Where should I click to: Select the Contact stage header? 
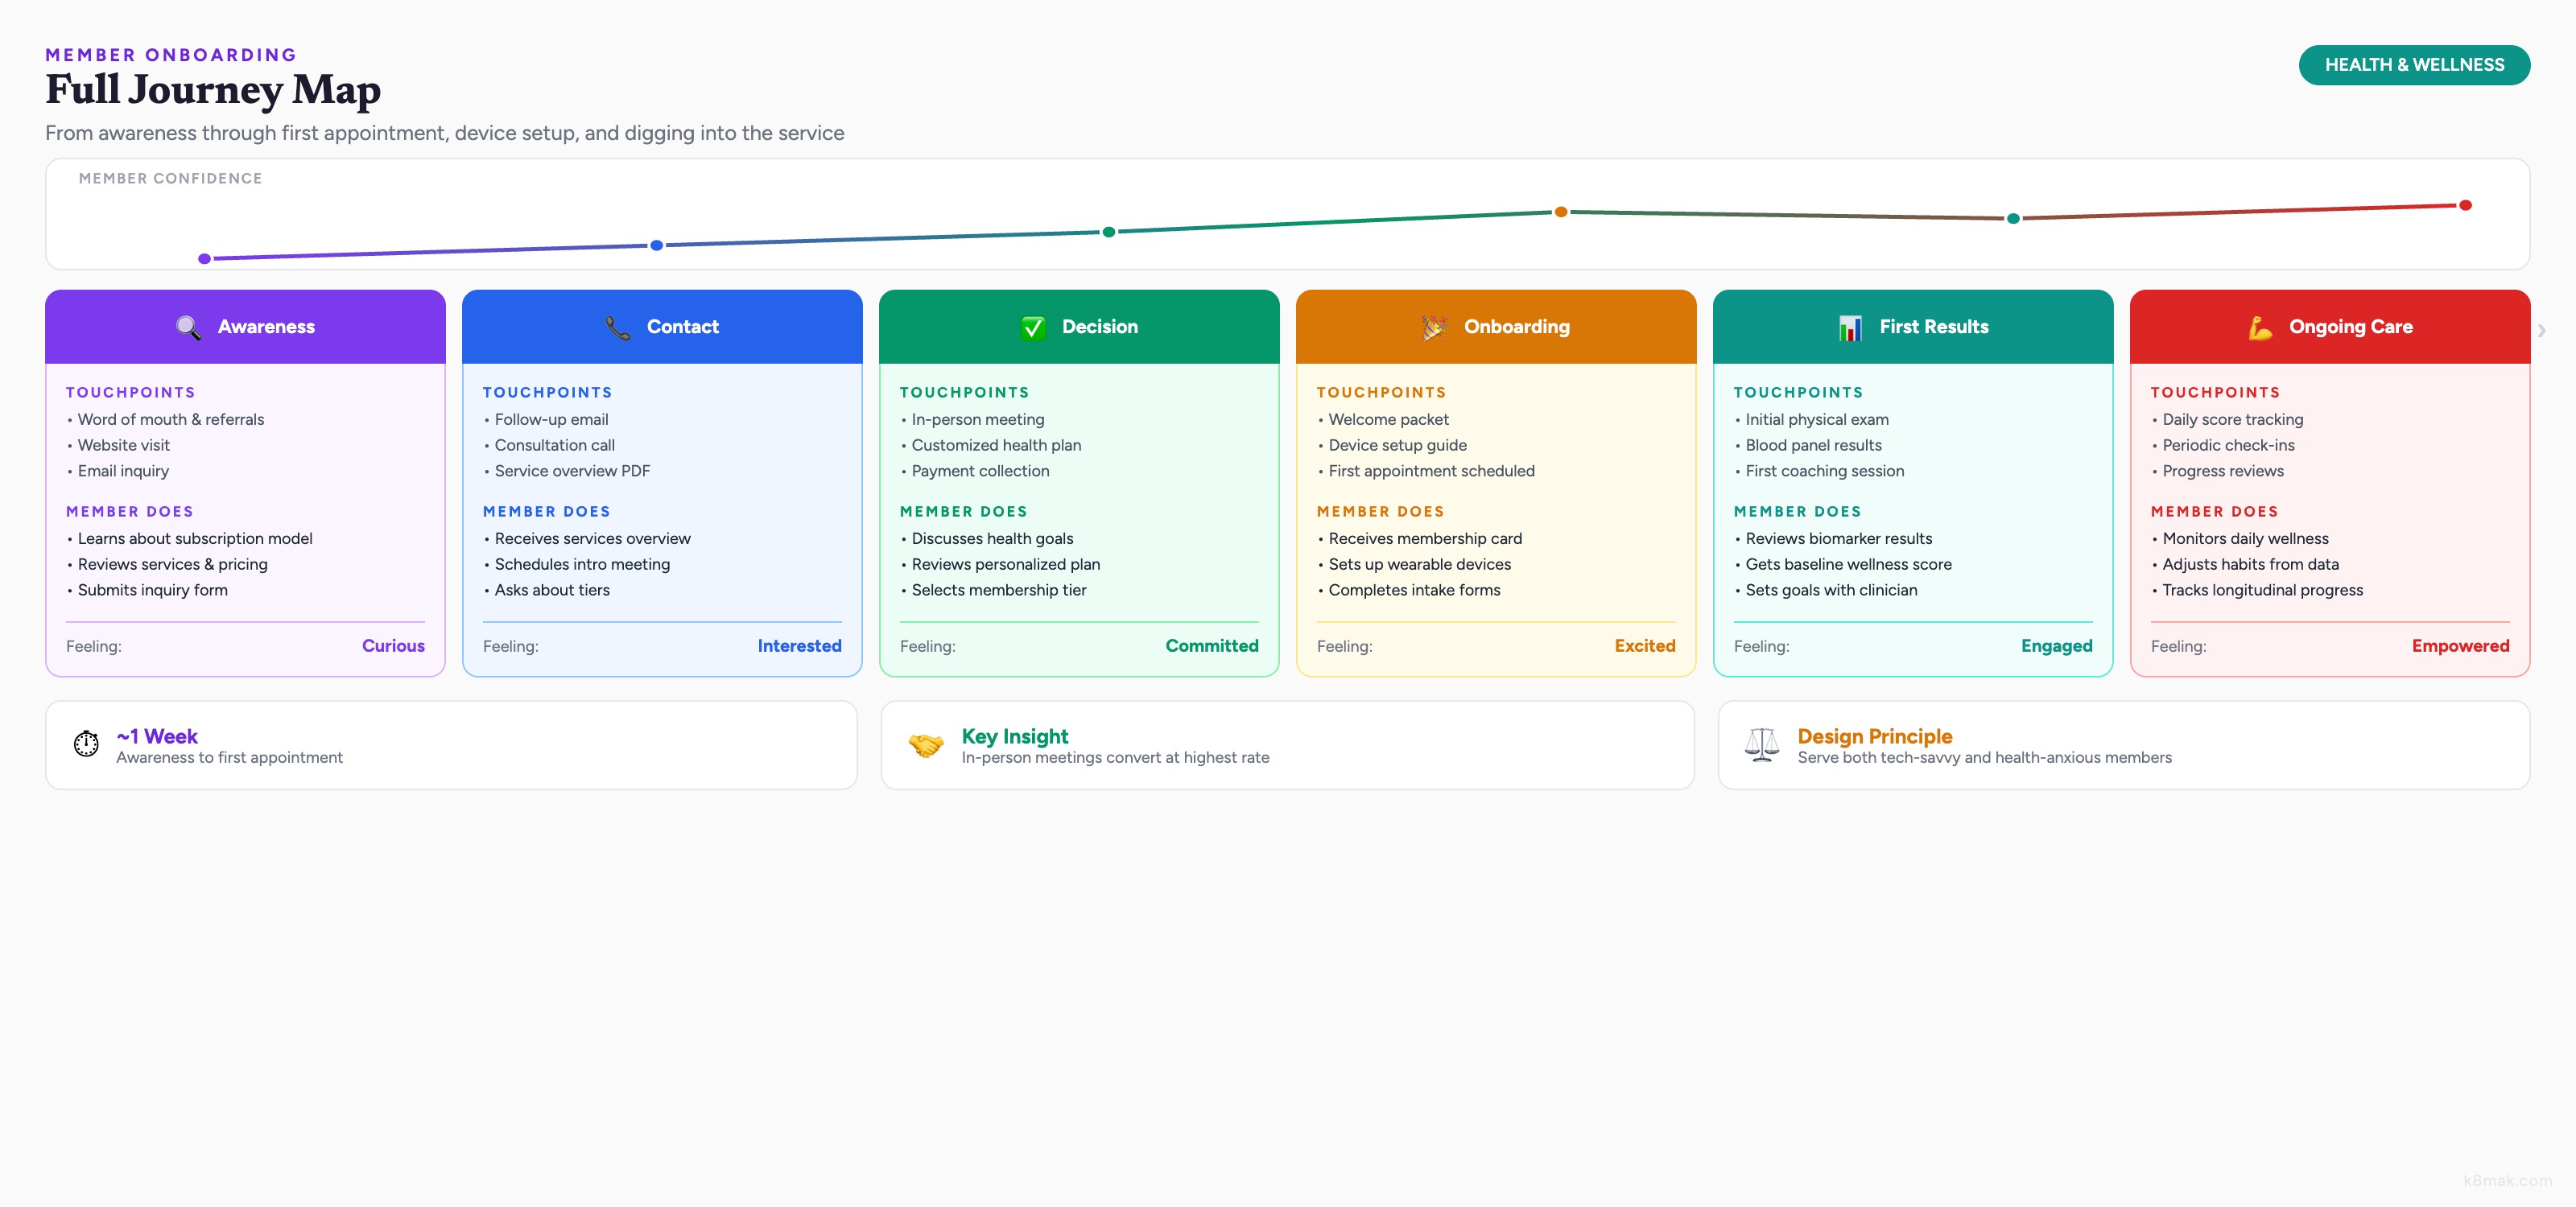662,327
